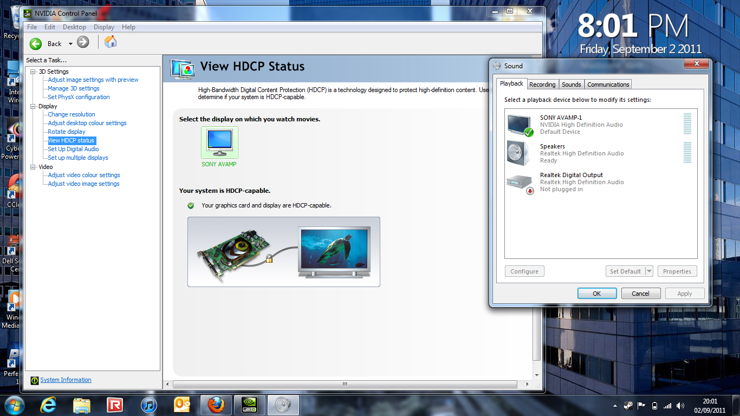Open the Display menu

104,27
